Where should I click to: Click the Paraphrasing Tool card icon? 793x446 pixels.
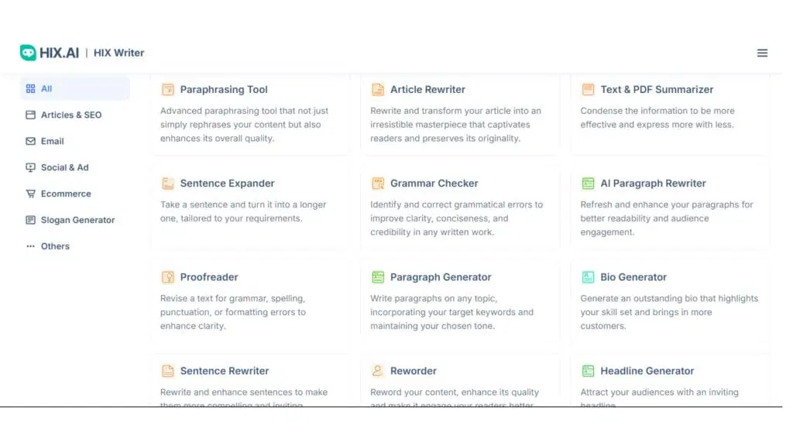tap(167, 90)
